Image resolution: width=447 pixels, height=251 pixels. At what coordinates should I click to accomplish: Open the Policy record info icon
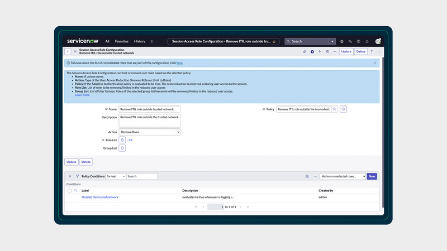(x=343, y=109)
